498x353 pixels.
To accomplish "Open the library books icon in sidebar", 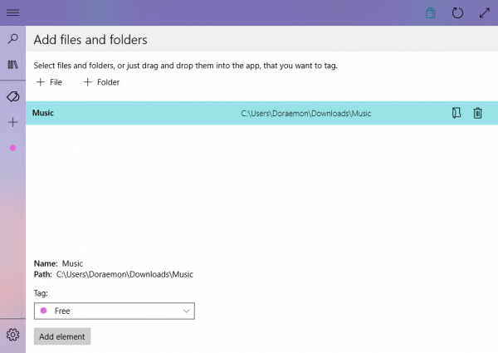I will (x=13, y=65).
